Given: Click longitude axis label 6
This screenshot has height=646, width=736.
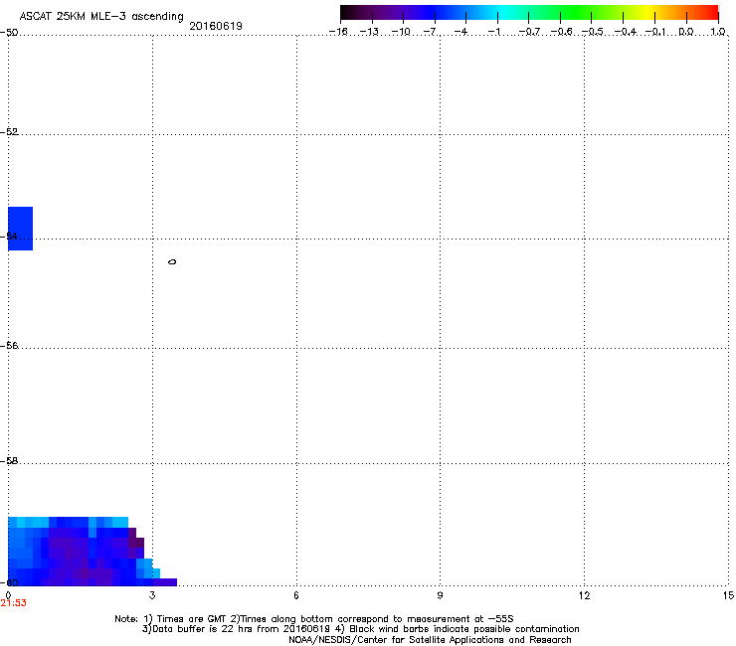Looking at the screenshot, I should pos(296,595).
